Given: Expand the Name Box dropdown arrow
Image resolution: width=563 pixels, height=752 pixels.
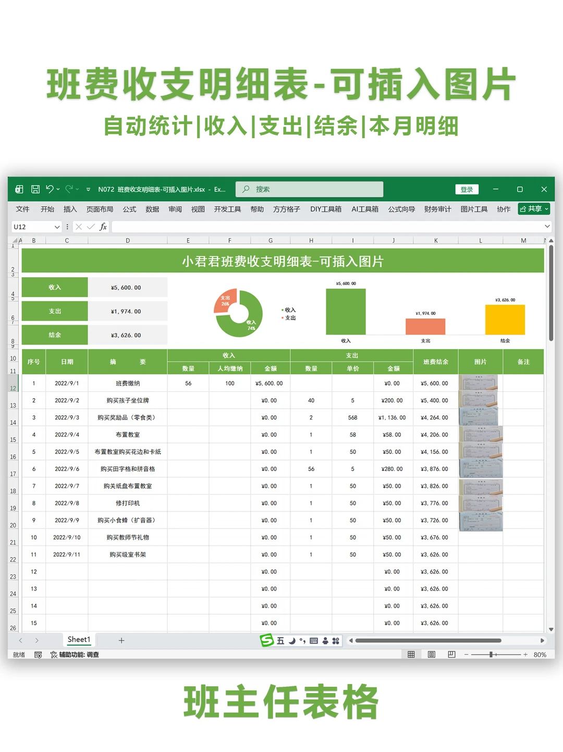Looking at the screenshot, I should [x=57, y=227].
